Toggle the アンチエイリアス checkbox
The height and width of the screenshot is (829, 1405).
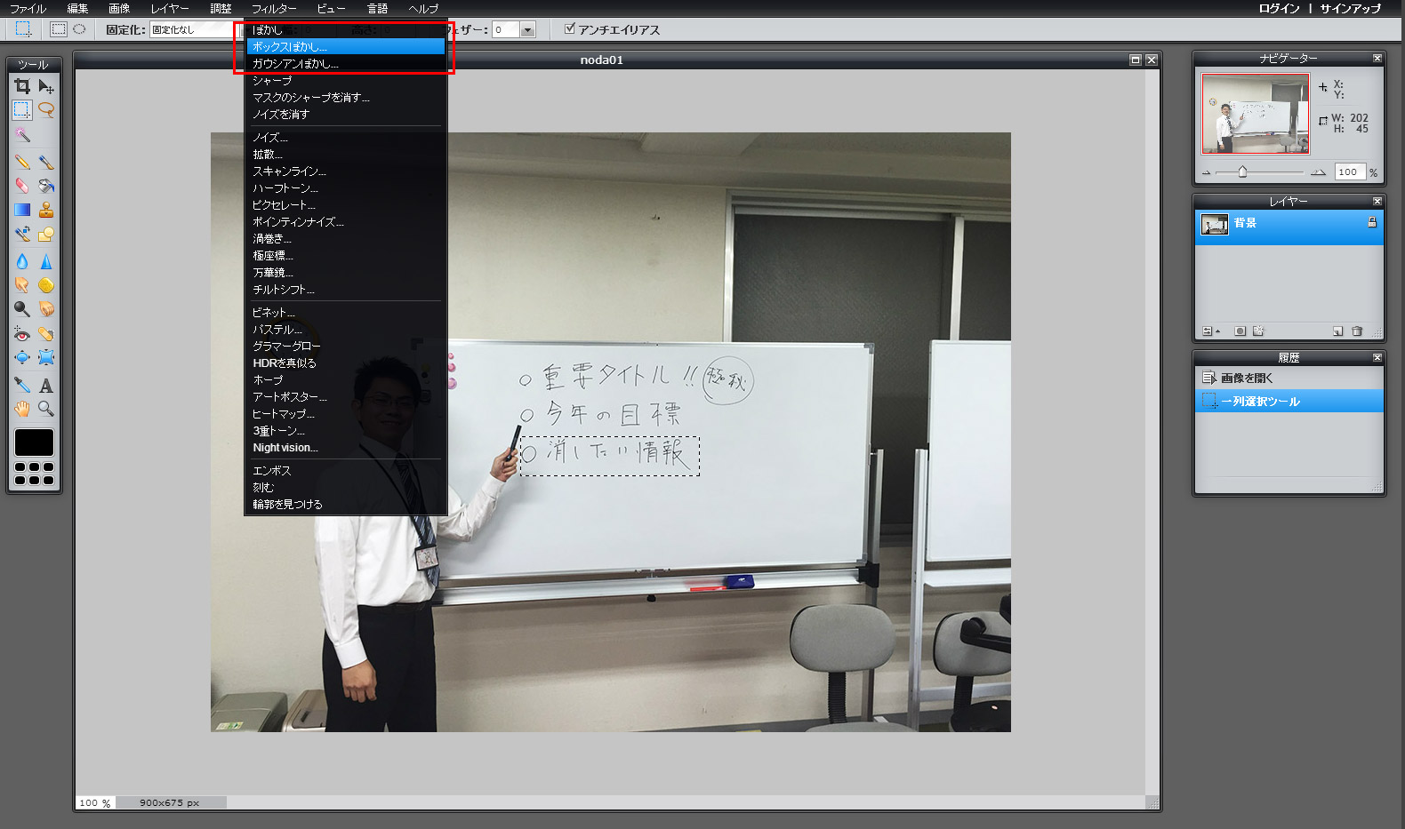570,29
